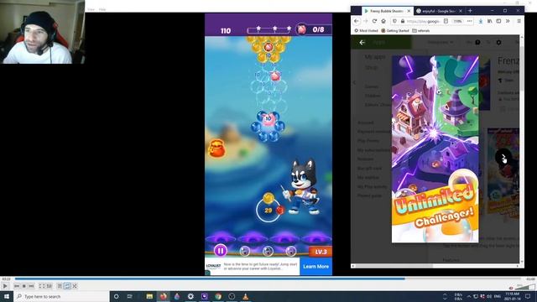Open Firefox home page
This screenshot has width=537, height=302.
(383, 21)
